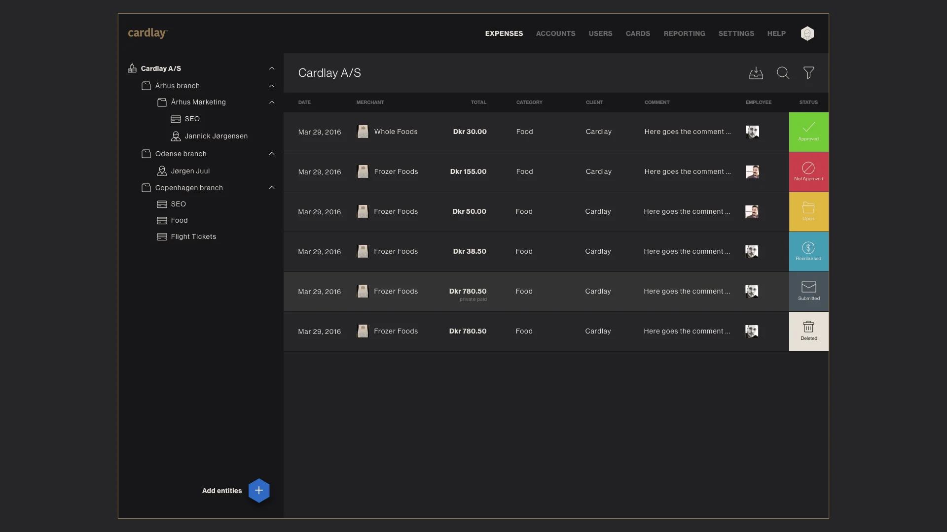
Task: Click the Cardlay A/S company icon in sidebar
Action: 132,68
